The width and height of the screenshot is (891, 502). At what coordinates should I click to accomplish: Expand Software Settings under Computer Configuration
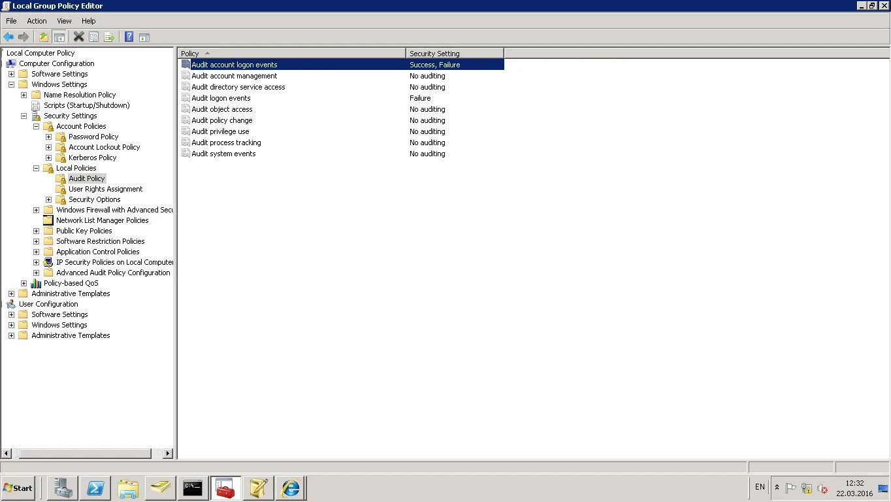[x=11, y=74]
